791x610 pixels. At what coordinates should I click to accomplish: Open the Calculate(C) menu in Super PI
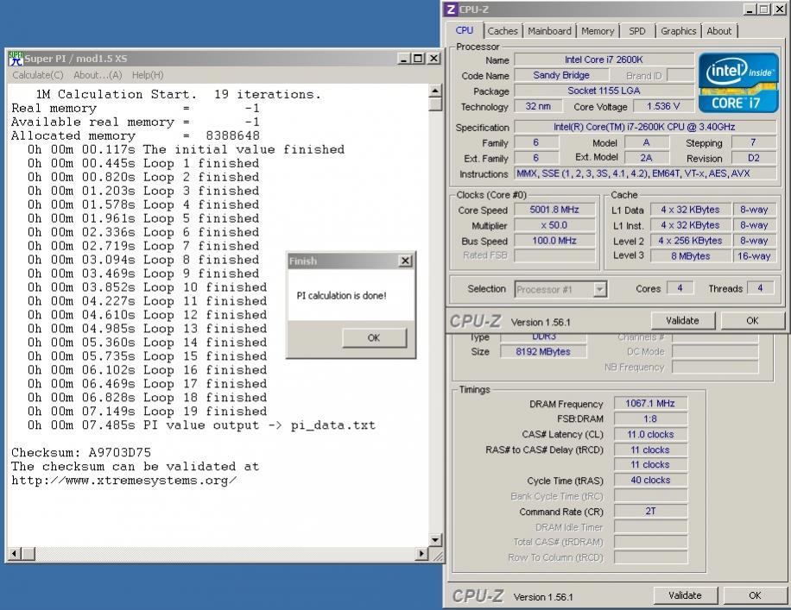[x=38, y=75]
